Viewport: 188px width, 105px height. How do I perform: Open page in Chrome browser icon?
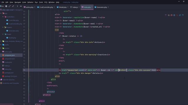(x=169, y=15)
